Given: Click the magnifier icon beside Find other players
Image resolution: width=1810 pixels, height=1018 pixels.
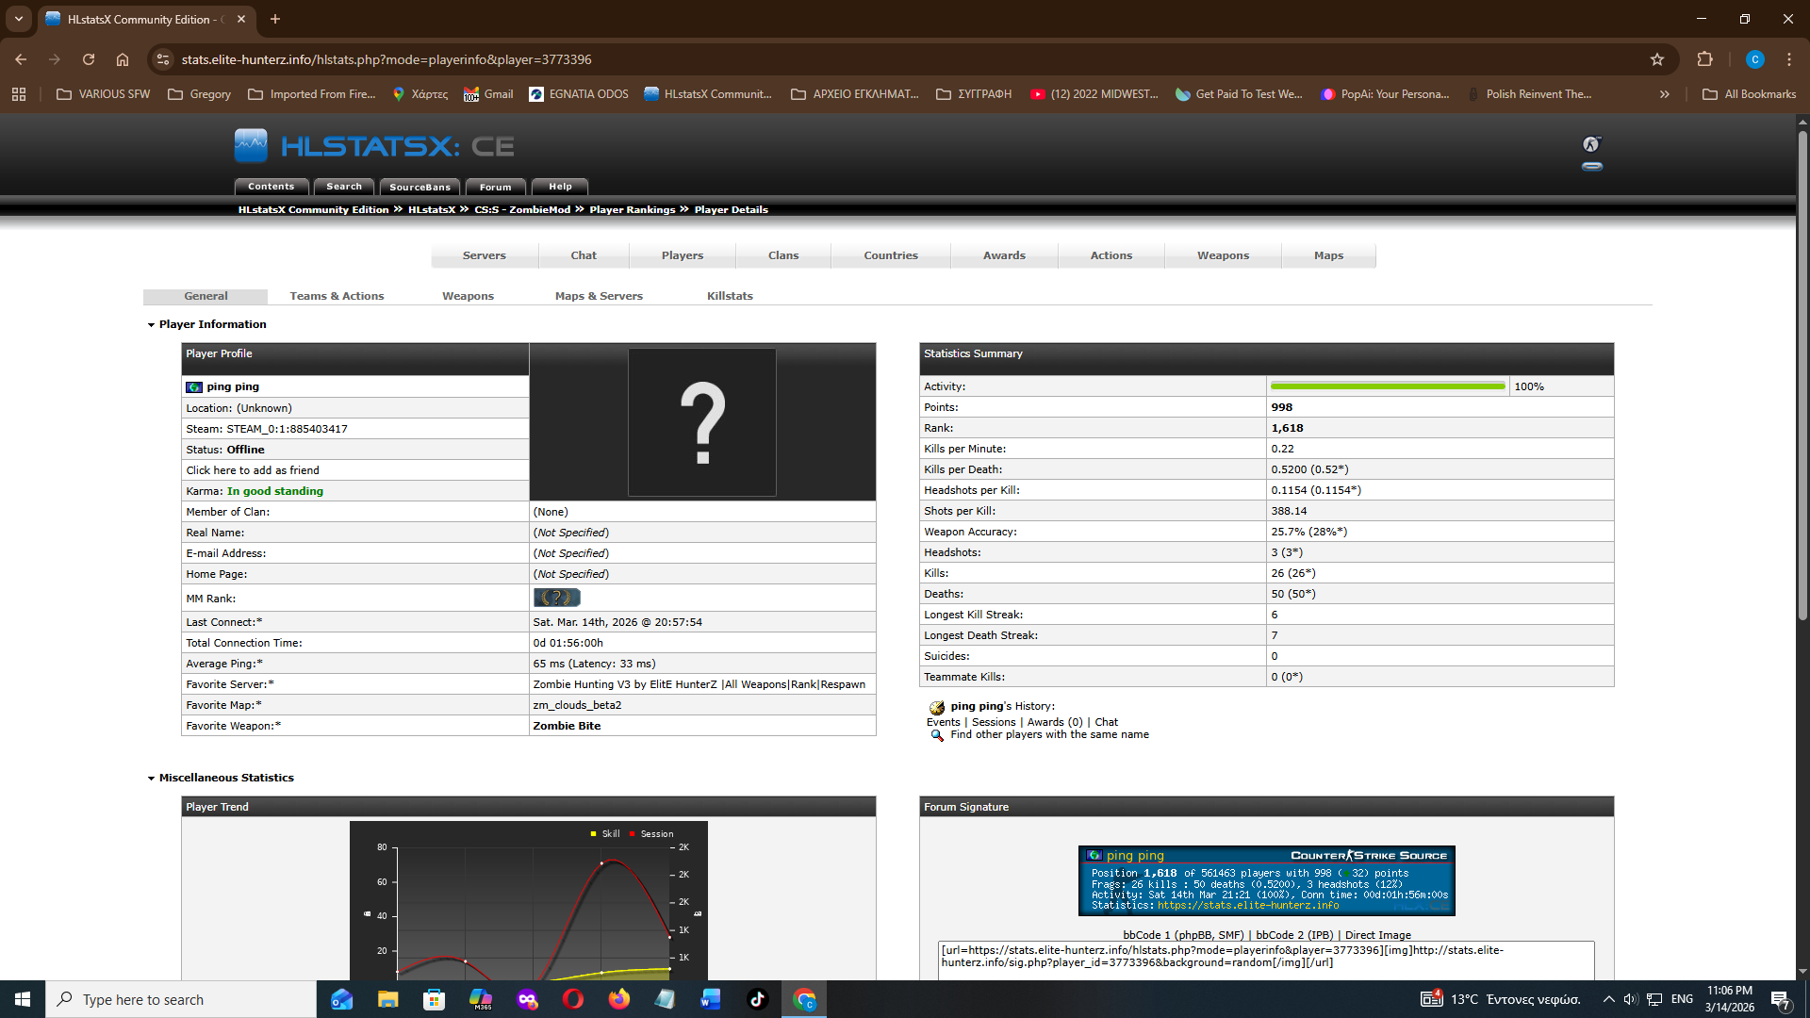Looking at the screenshot, I should [937, 735].
